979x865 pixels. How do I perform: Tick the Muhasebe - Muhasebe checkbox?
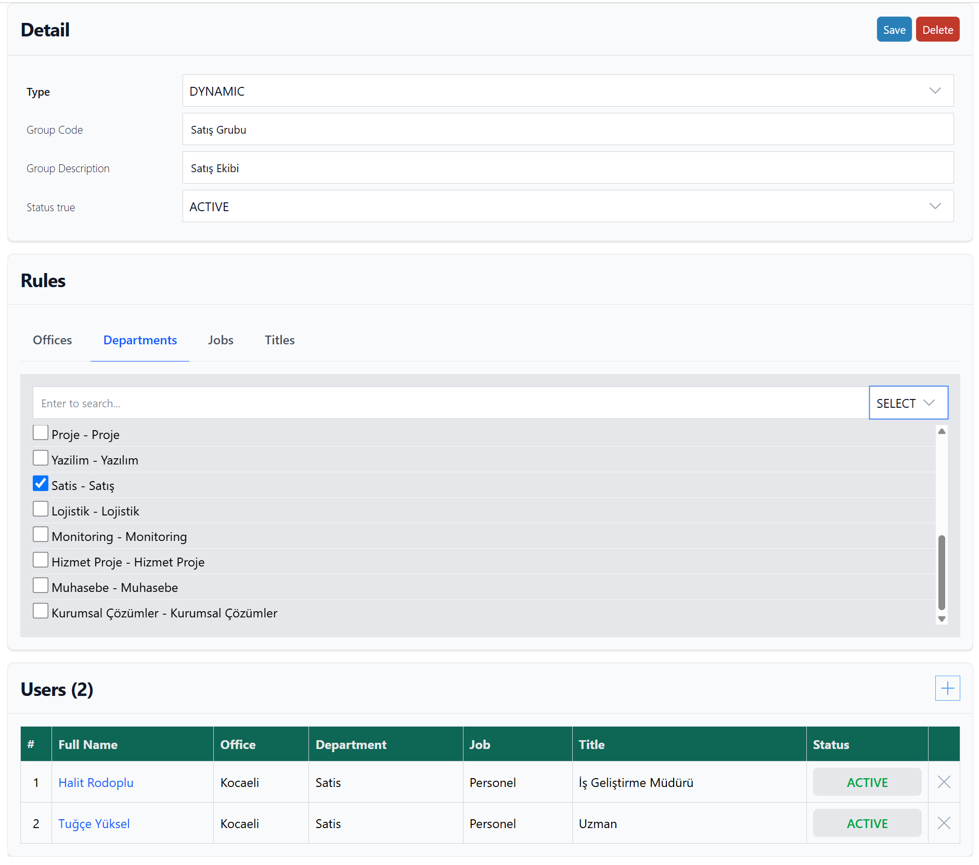[x=41, y=586]
